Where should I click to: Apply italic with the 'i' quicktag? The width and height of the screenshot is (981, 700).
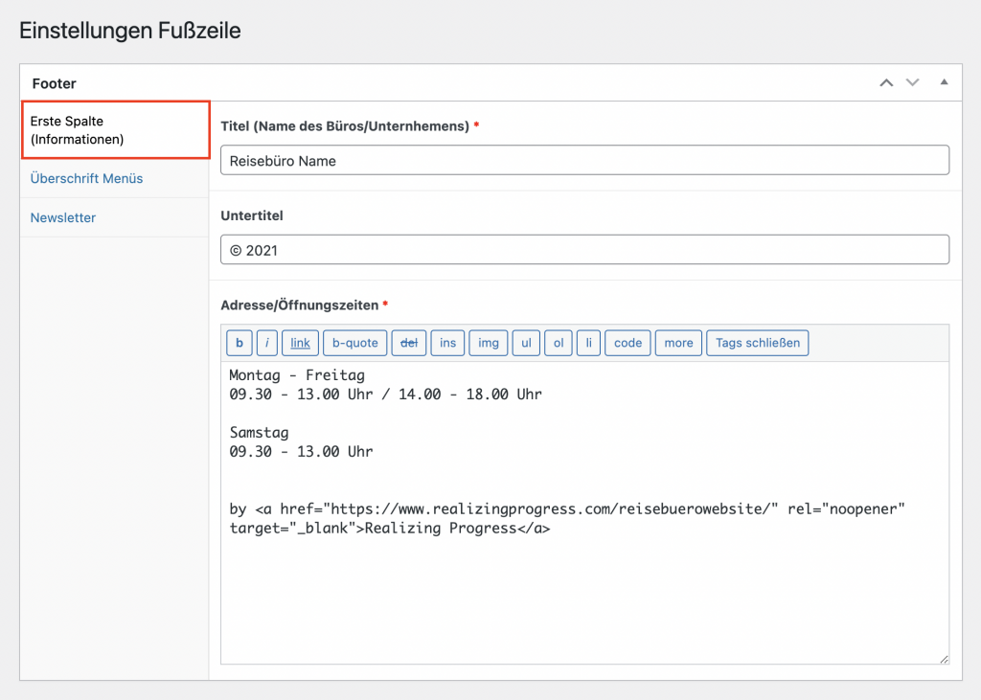pos(267,343)
